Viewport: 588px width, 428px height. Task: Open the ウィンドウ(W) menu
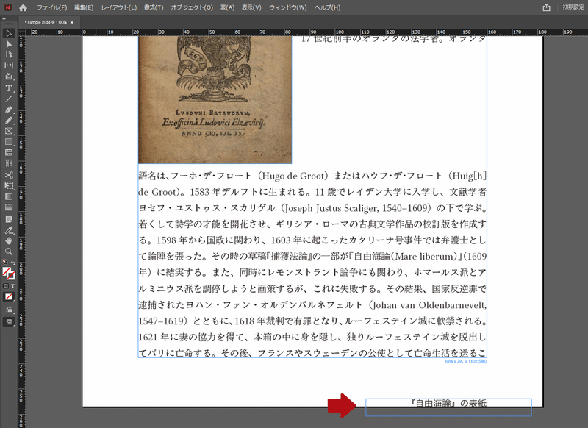click(287, 7)
